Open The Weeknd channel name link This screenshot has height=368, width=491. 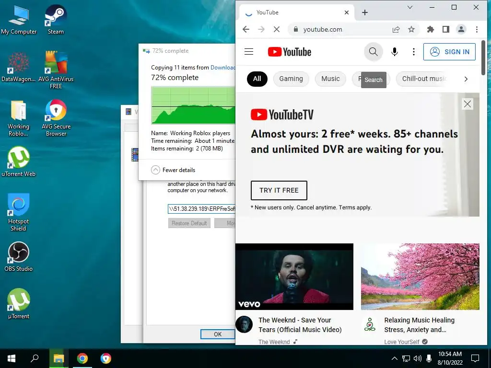click(274, 342)
